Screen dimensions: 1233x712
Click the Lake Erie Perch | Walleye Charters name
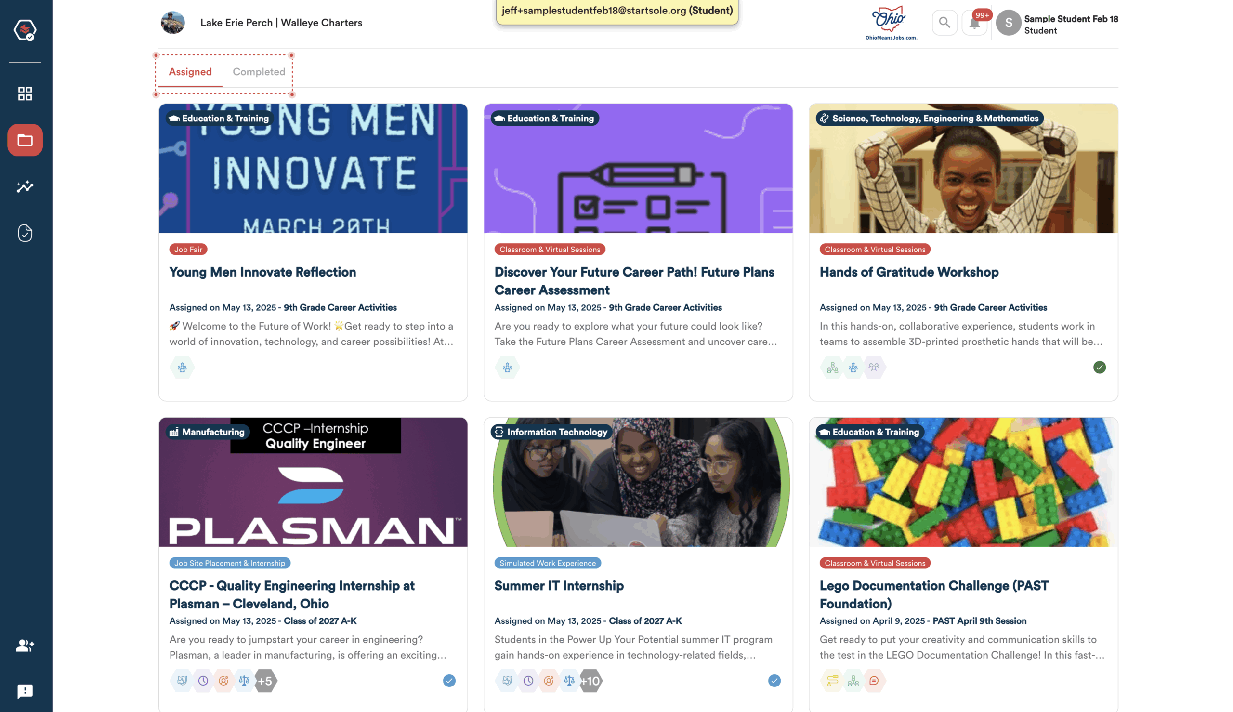(x=281, y=23)
